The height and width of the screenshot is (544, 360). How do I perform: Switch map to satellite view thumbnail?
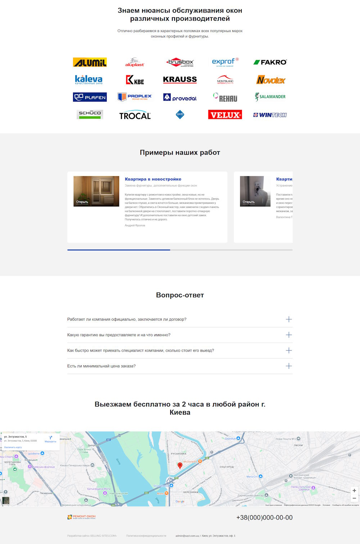(x=6, y=500)
